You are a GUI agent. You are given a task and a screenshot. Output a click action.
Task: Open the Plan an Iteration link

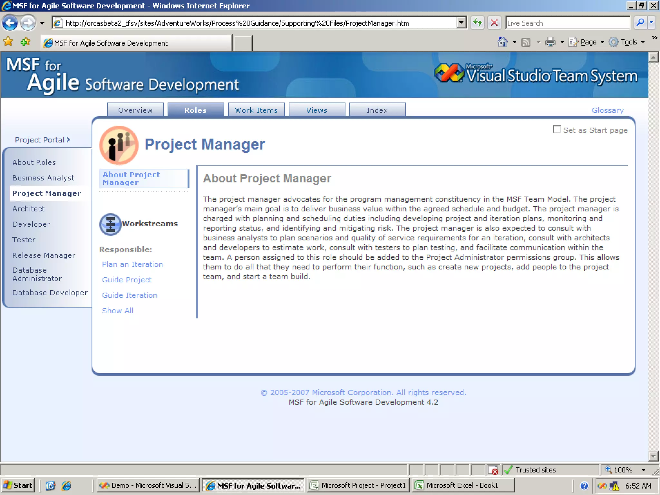(x=132, y=265)
